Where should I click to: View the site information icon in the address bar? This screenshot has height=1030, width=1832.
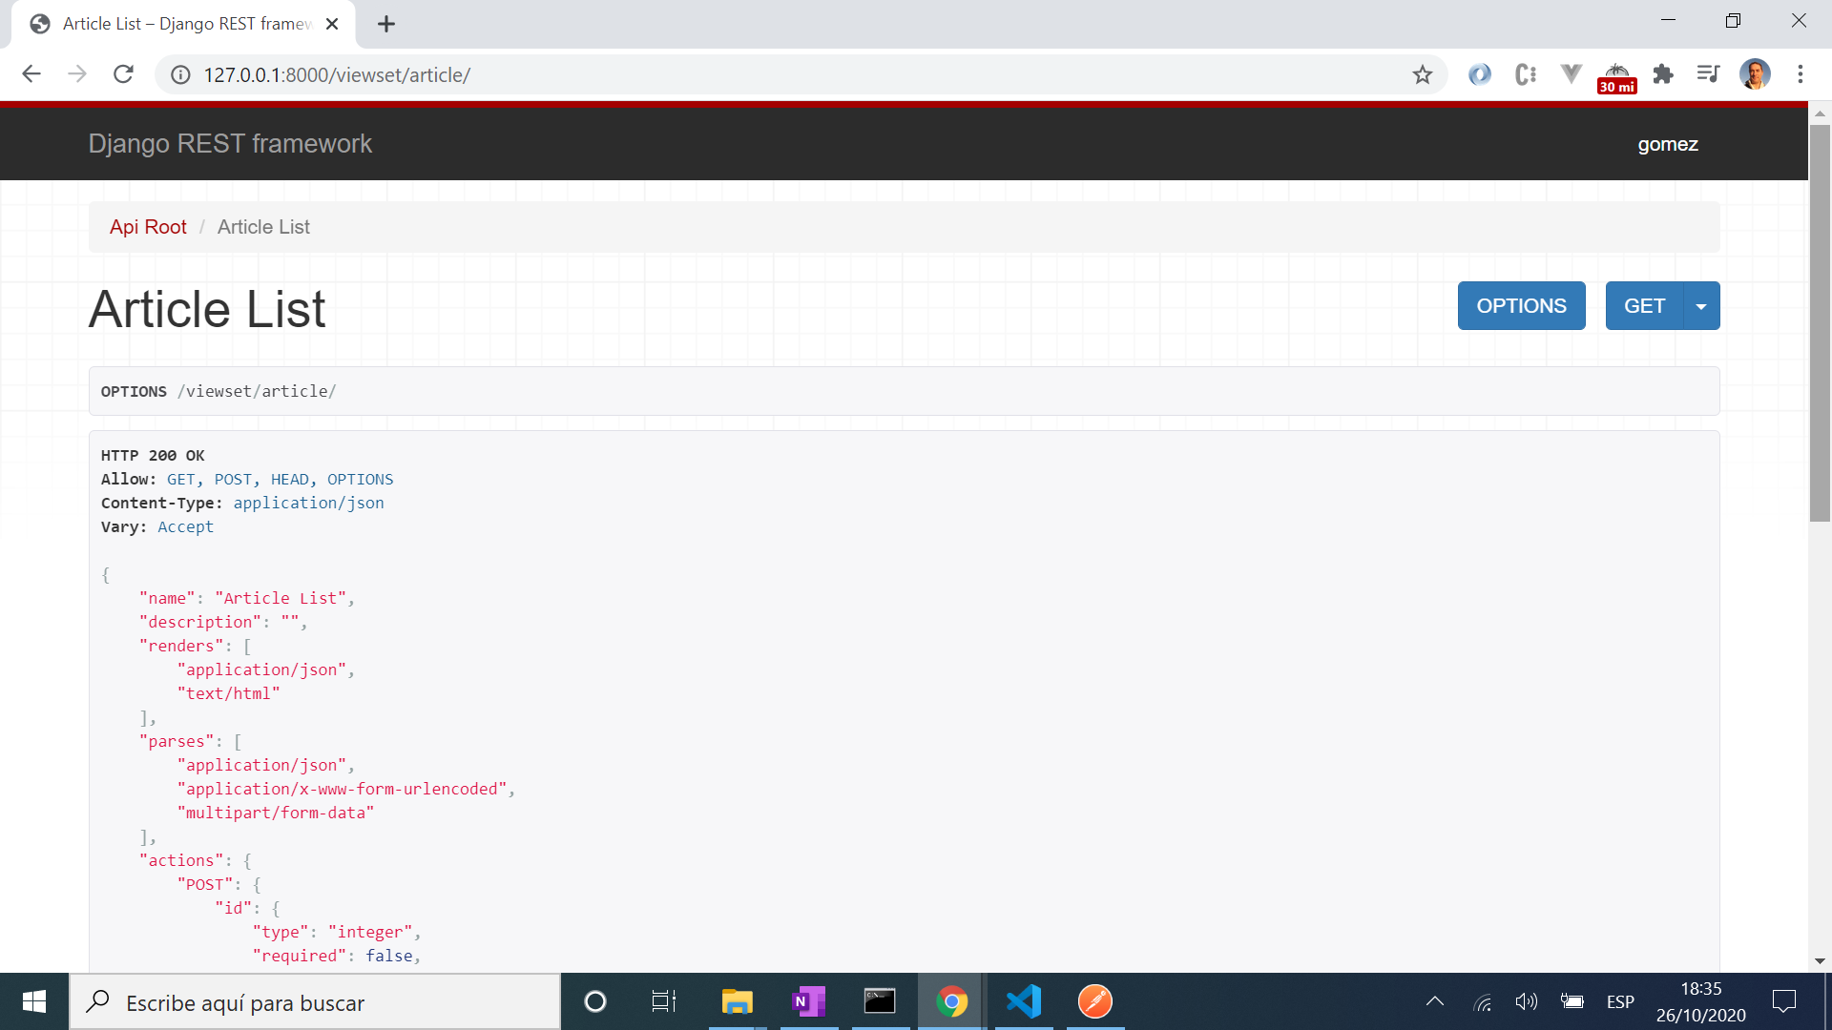click(180, 74)
